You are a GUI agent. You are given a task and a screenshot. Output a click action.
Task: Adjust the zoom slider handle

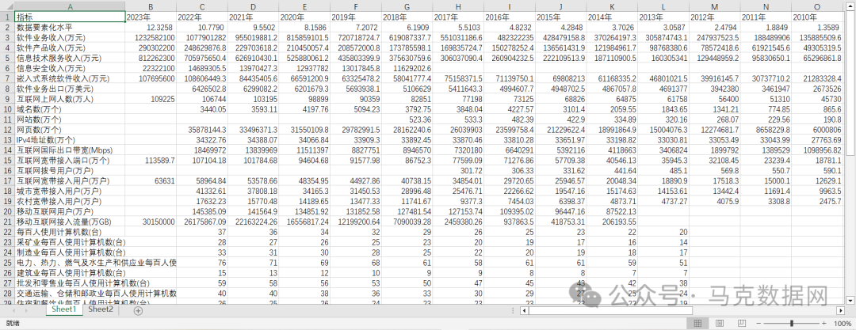click(x=792, y=324)
